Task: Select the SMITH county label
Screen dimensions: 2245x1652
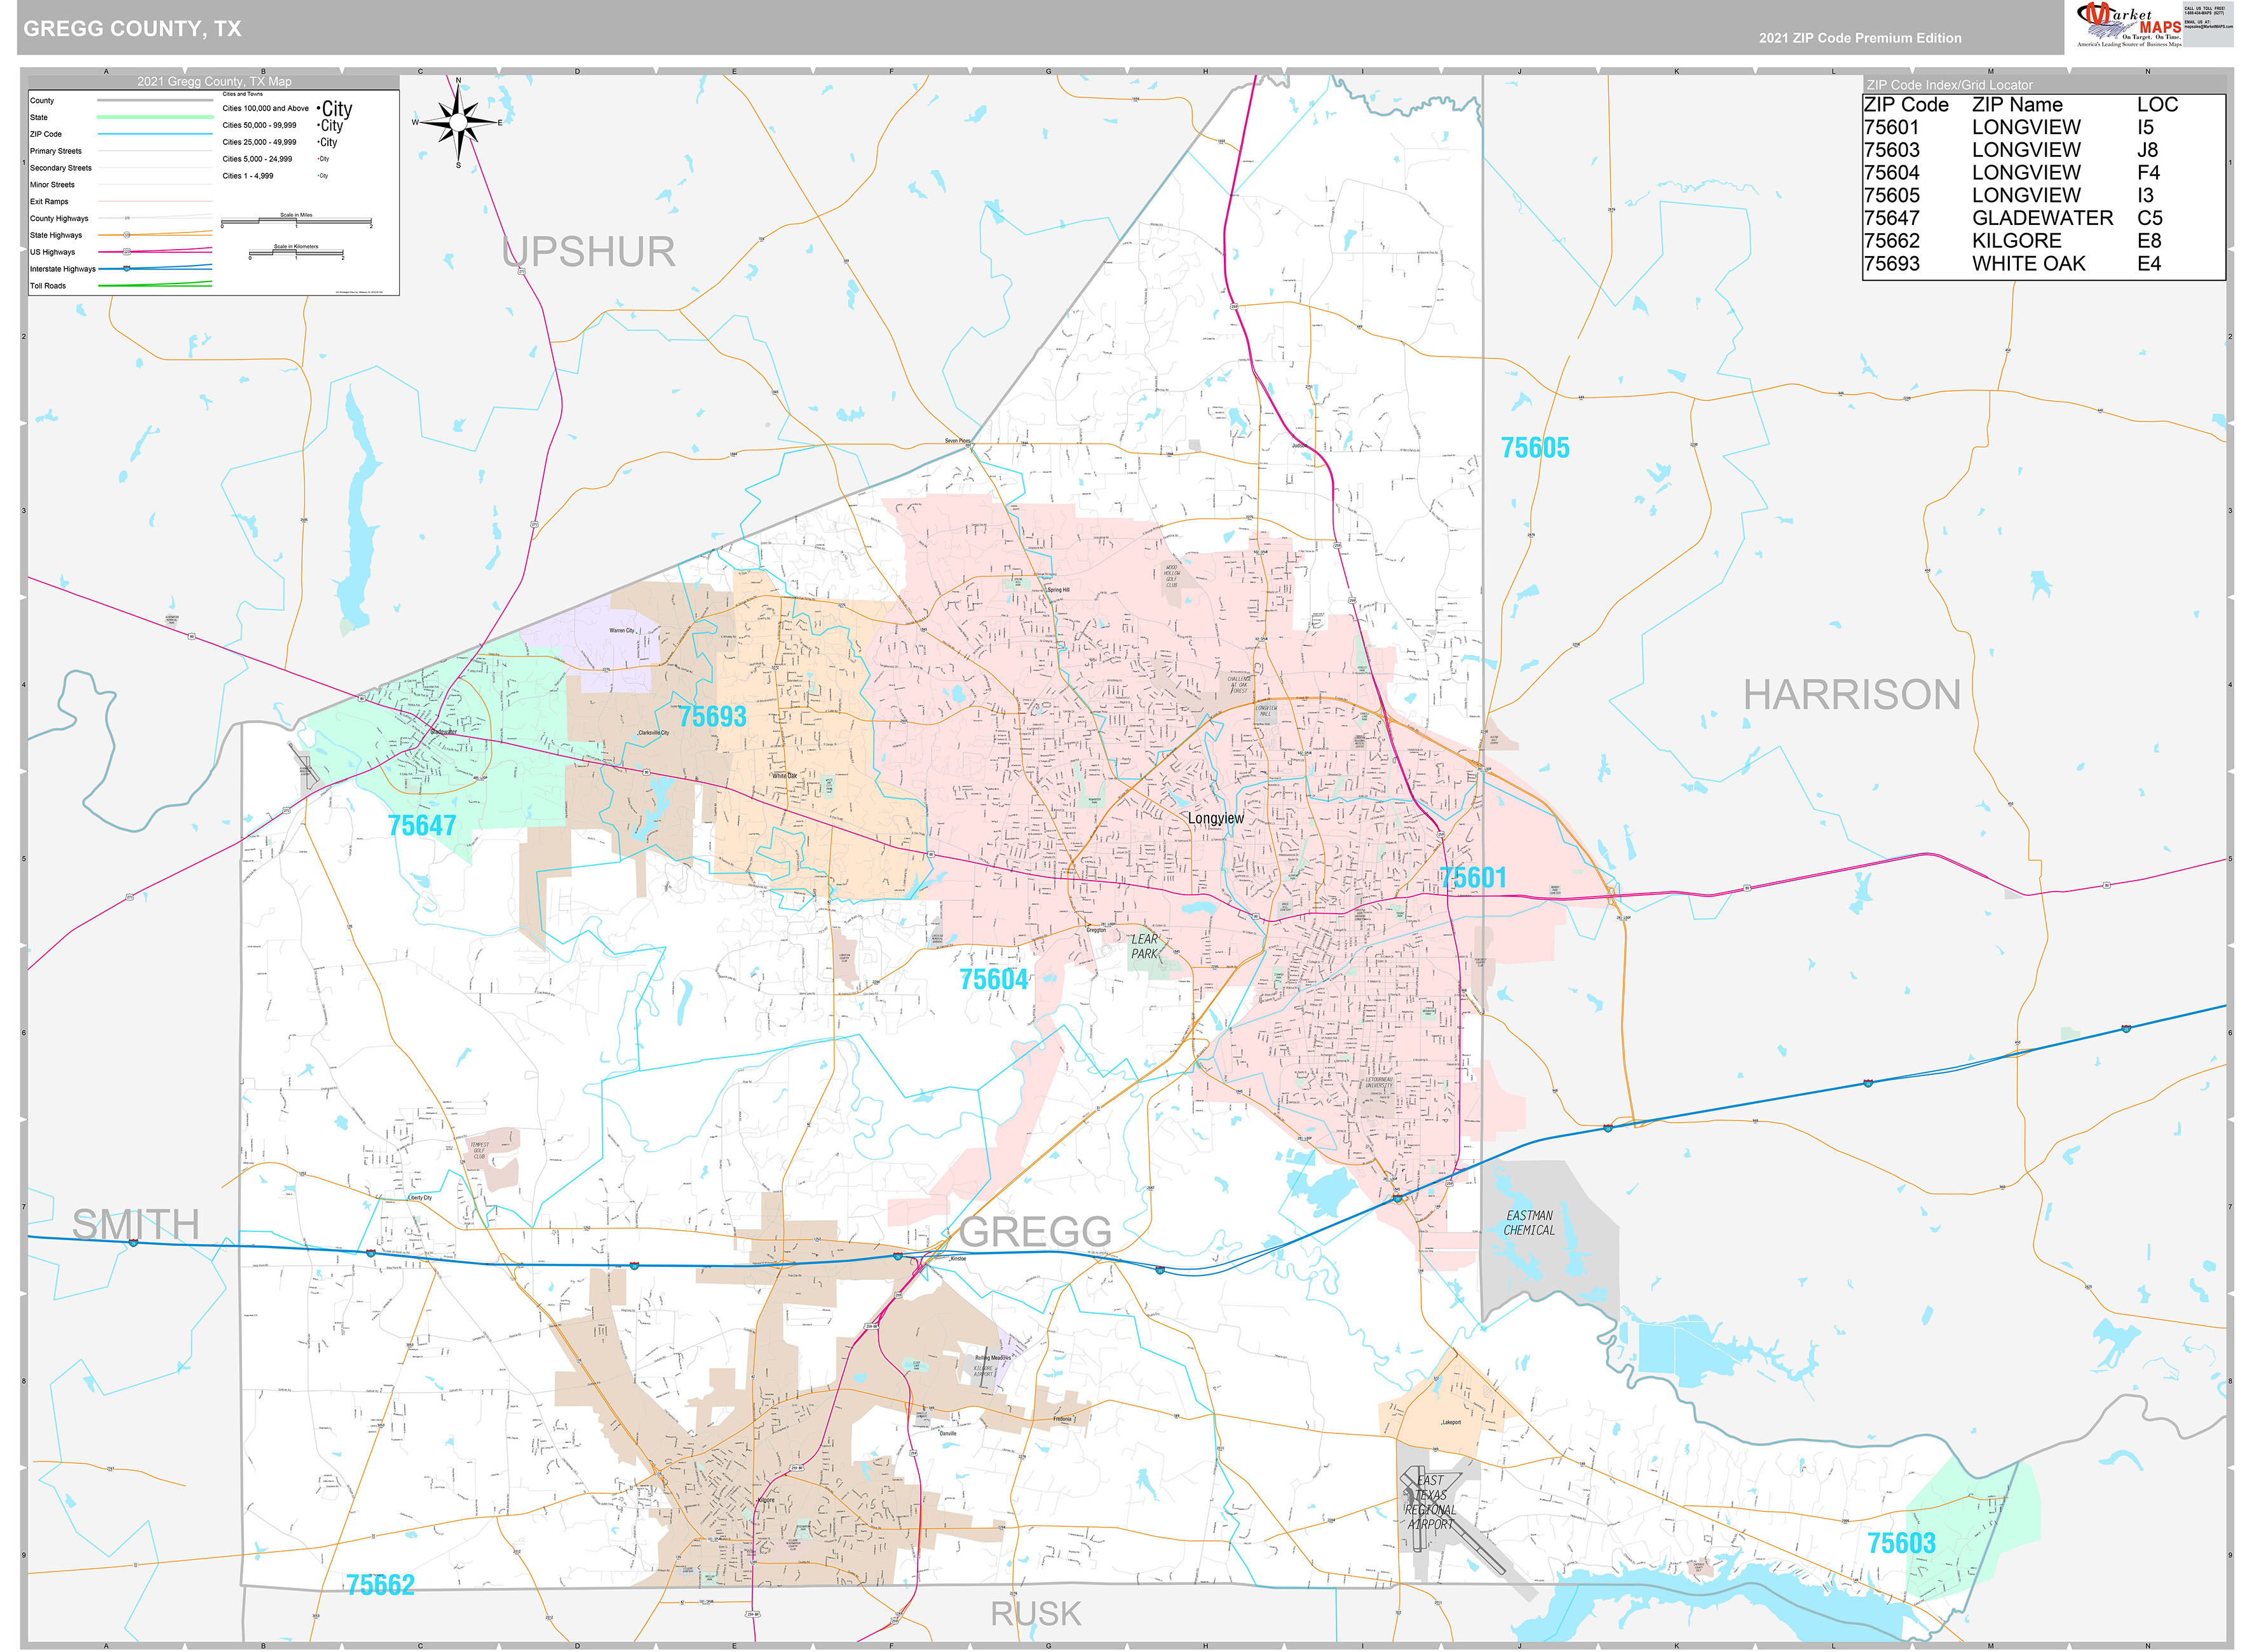Action: 136,1224
